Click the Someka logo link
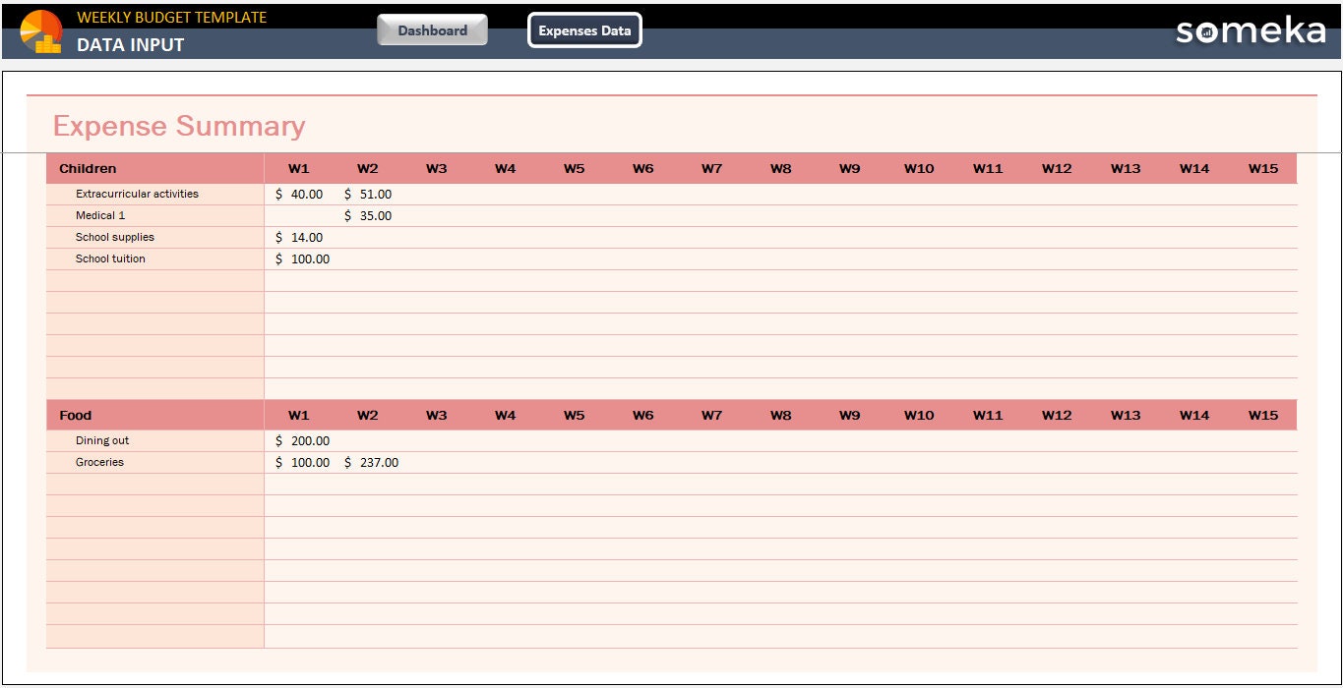 tap(1251, 30)
